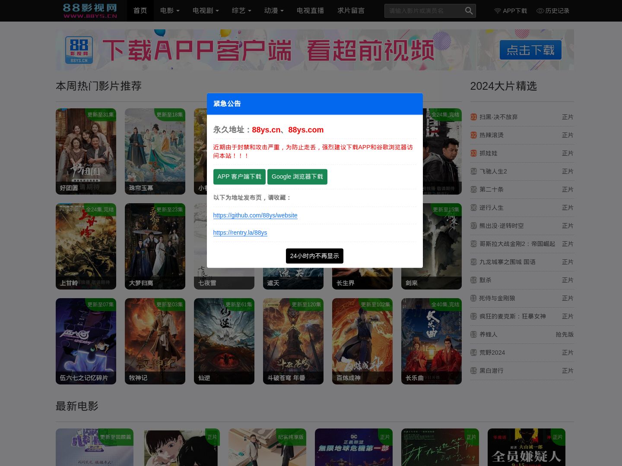Open 牧神记 poster thumbnail
The height and width of the screenshot is (466, 622).
(155, 341)
